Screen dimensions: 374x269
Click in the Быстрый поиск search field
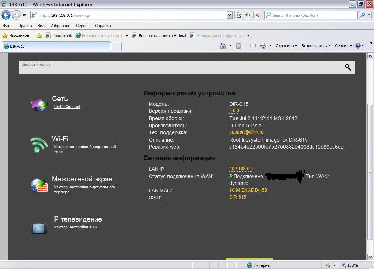click(175, 68)
